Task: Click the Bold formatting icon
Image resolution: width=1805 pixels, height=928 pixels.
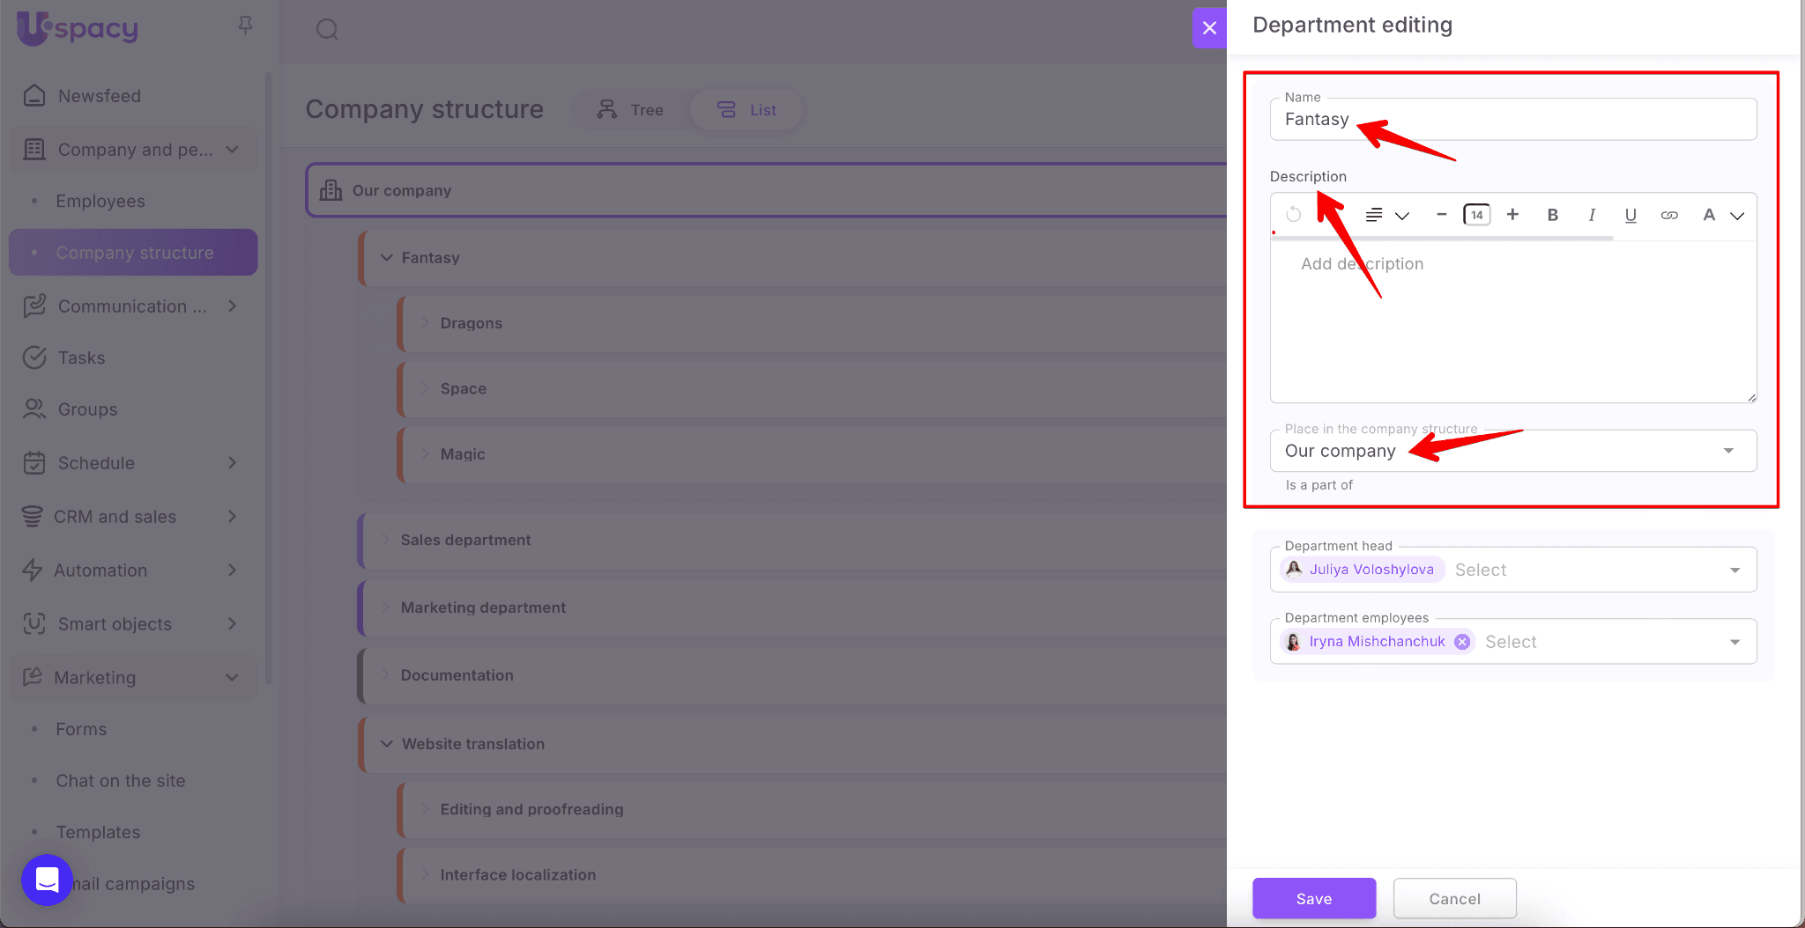Action: (1553, 215)
